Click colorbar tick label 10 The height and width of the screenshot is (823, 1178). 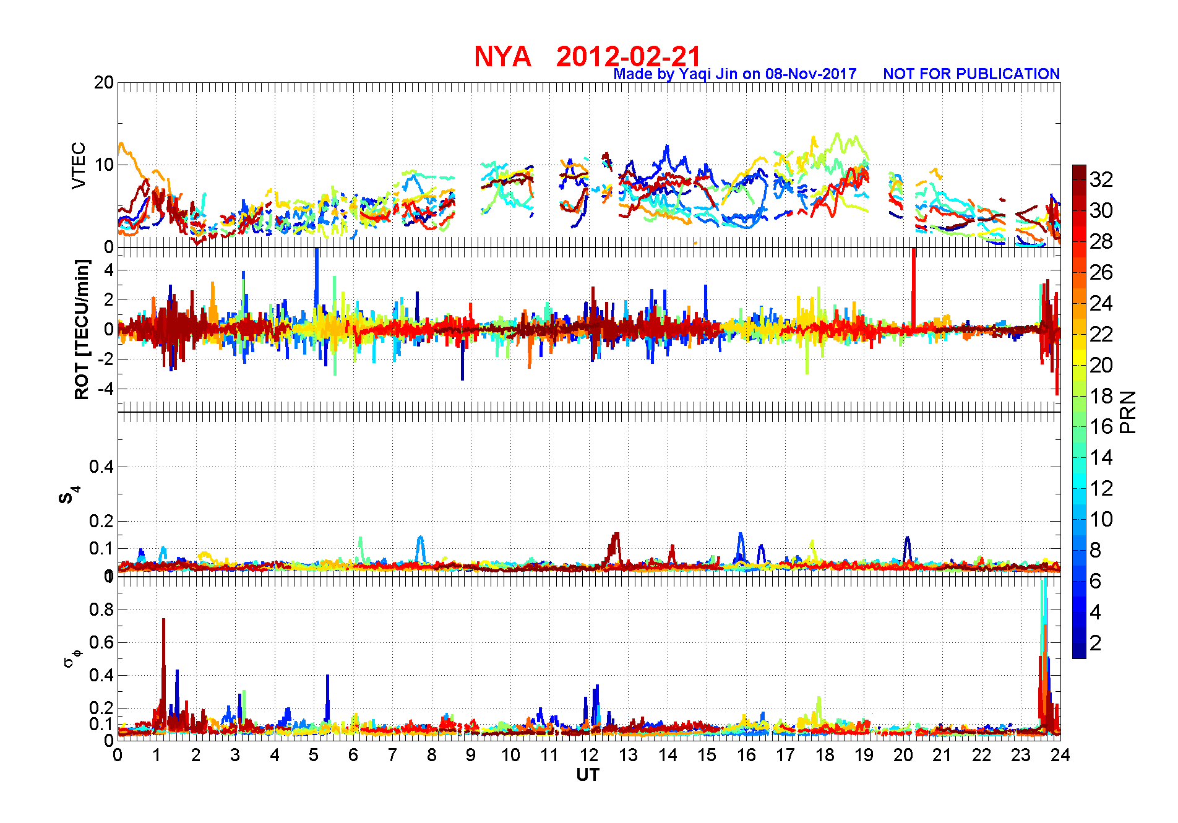(x=1101, y=519)
